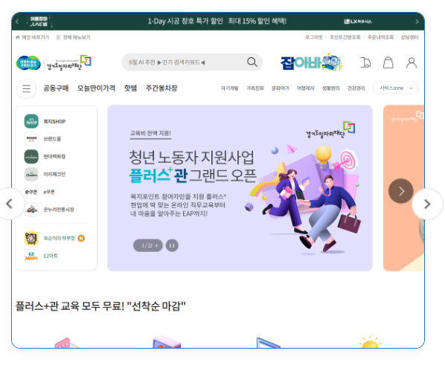Click the 1-Day 시공 창호 특가 할인 top banner
445x365 pixels.
[217, 22]
